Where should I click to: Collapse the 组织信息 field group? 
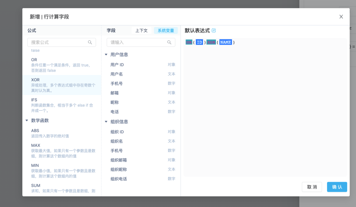tap(106, 122)
